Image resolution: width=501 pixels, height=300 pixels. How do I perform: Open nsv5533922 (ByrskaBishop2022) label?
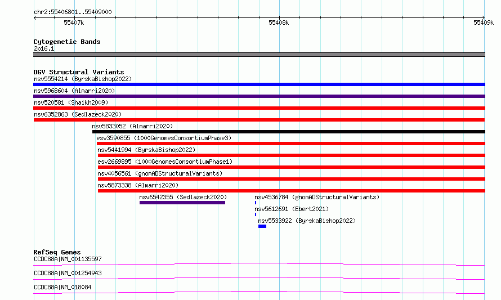tap(307, 221)
